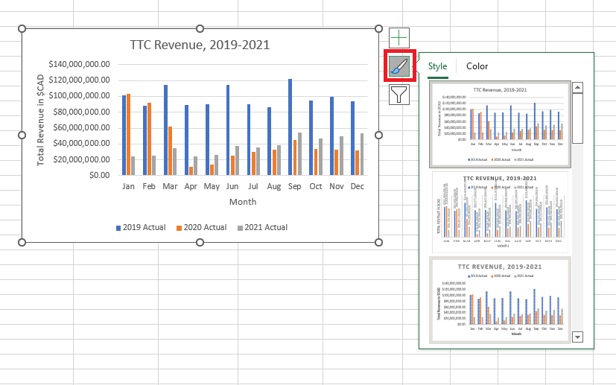Viewport: 616px width, 385px height.
Task: Select the 2020 Actual legend entry
Action: [x=202, y=227]
